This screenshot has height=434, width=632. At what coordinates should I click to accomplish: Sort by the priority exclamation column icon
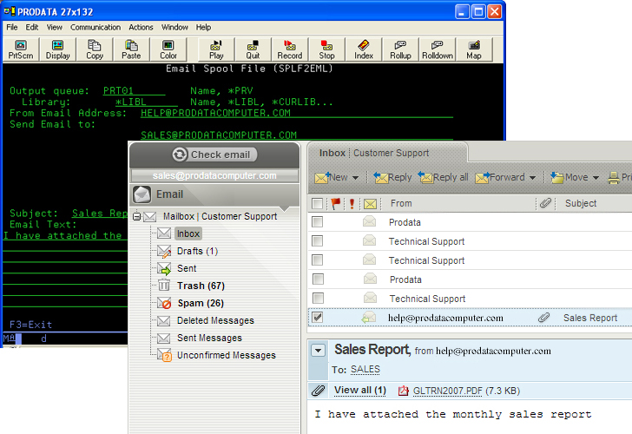352,203
